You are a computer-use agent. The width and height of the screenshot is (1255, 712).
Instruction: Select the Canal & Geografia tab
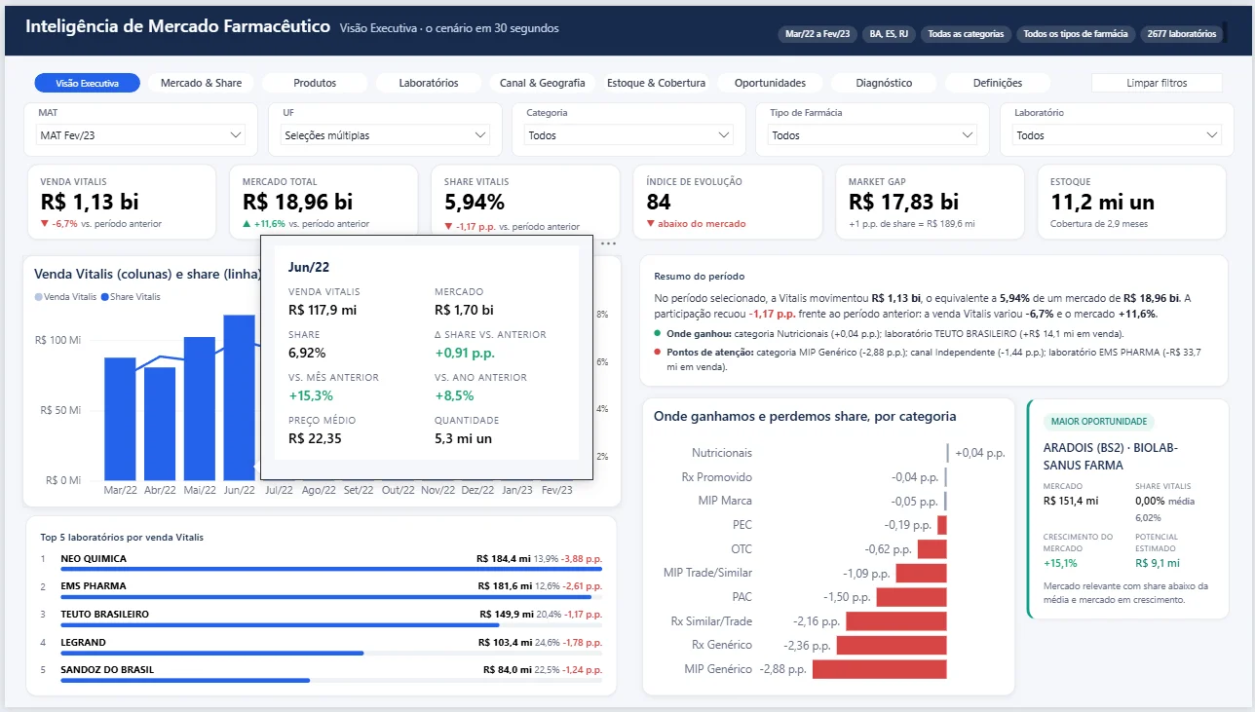click(543, 83)
